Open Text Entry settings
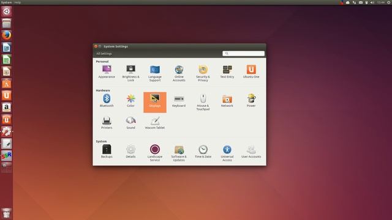This screenshot has height=220, width=392. [x=227, y=72]
